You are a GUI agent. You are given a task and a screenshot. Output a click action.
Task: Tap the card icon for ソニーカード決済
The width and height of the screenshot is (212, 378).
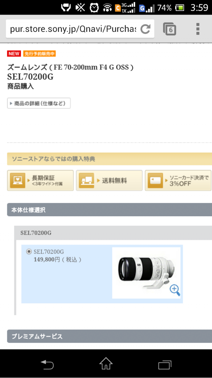(x=155, y=181)
